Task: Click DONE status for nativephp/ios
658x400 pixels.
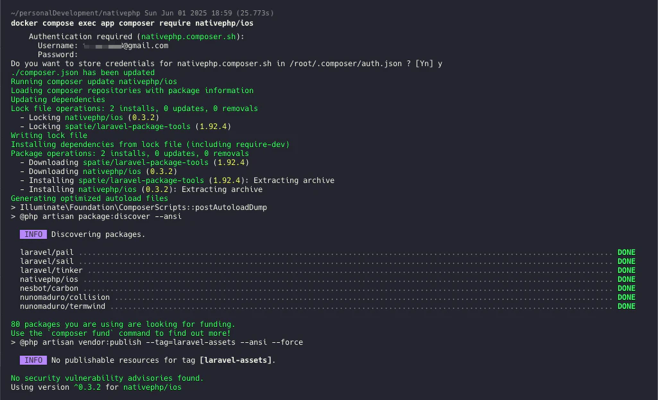Action: tap(626, 279)
